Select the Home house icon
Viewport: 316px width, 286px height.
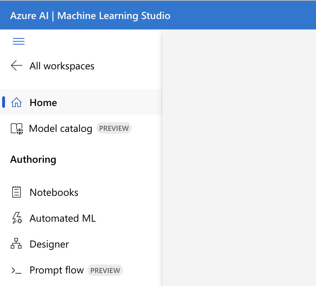pyautogui.click(x=16, y=102)
